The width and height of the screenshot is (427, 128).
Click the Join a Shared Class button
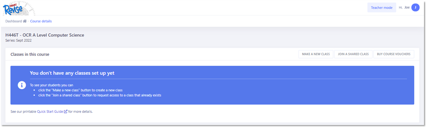coord(353,54)
